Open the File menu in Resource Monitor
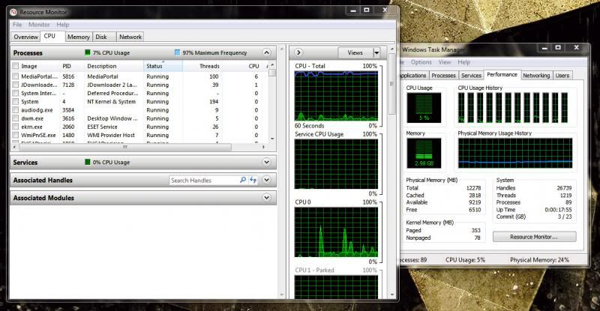The image size is (600, 311). (17, 25)
